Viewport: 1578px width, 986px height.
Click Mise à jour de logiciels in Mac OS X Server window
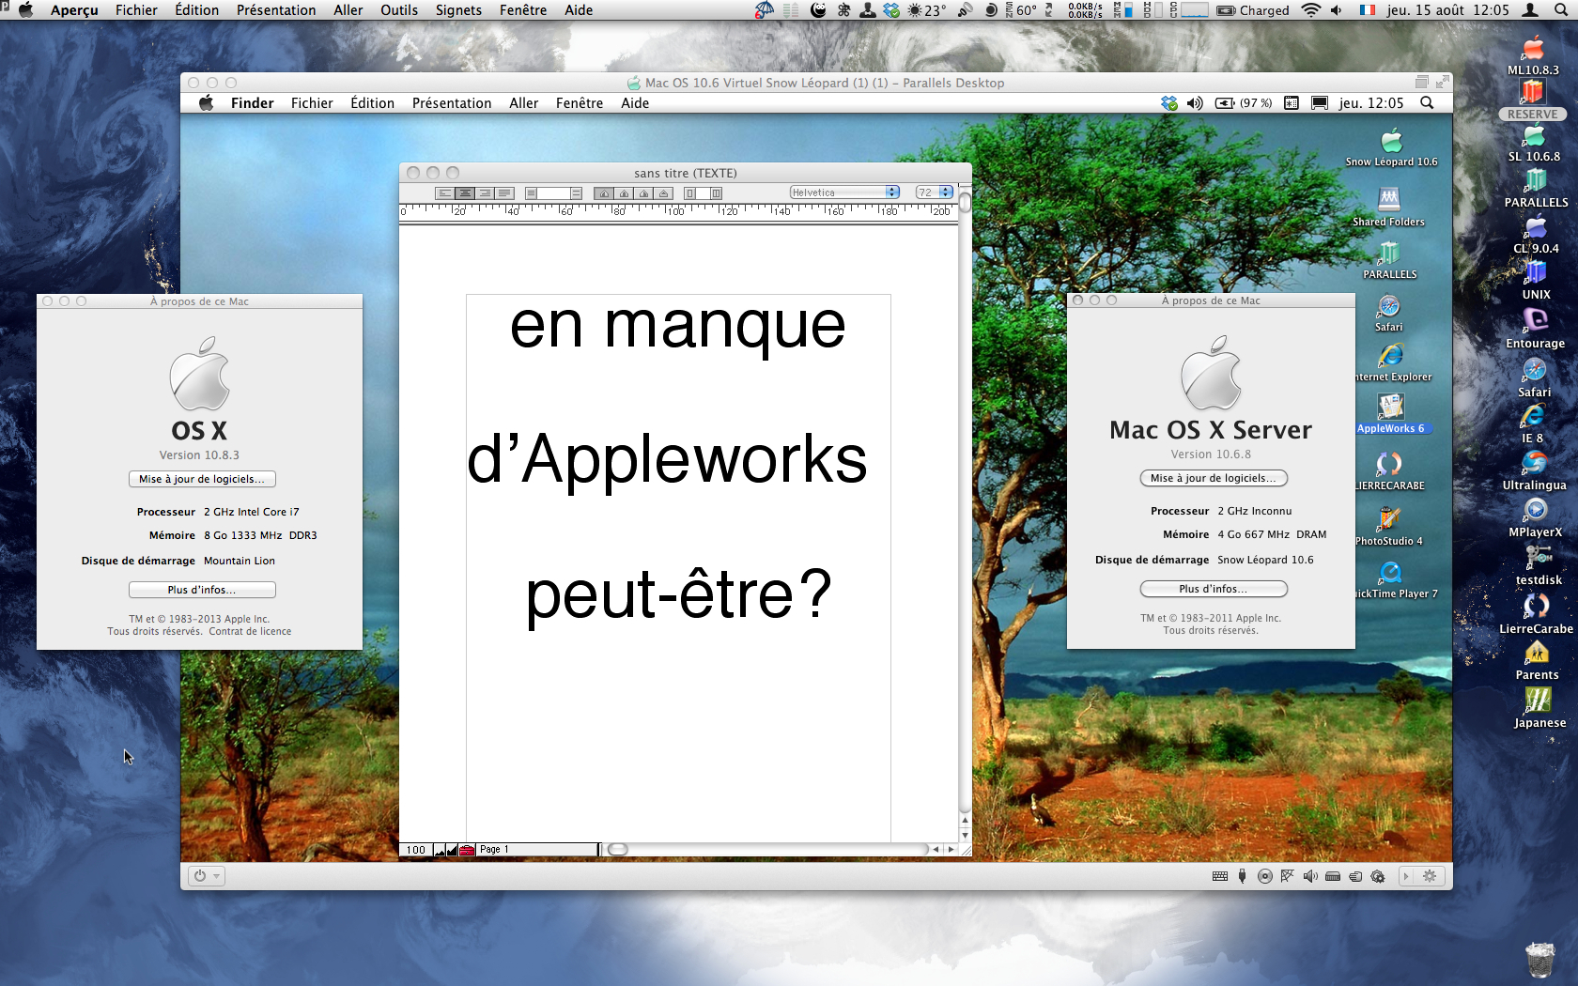pos(1214,478)
